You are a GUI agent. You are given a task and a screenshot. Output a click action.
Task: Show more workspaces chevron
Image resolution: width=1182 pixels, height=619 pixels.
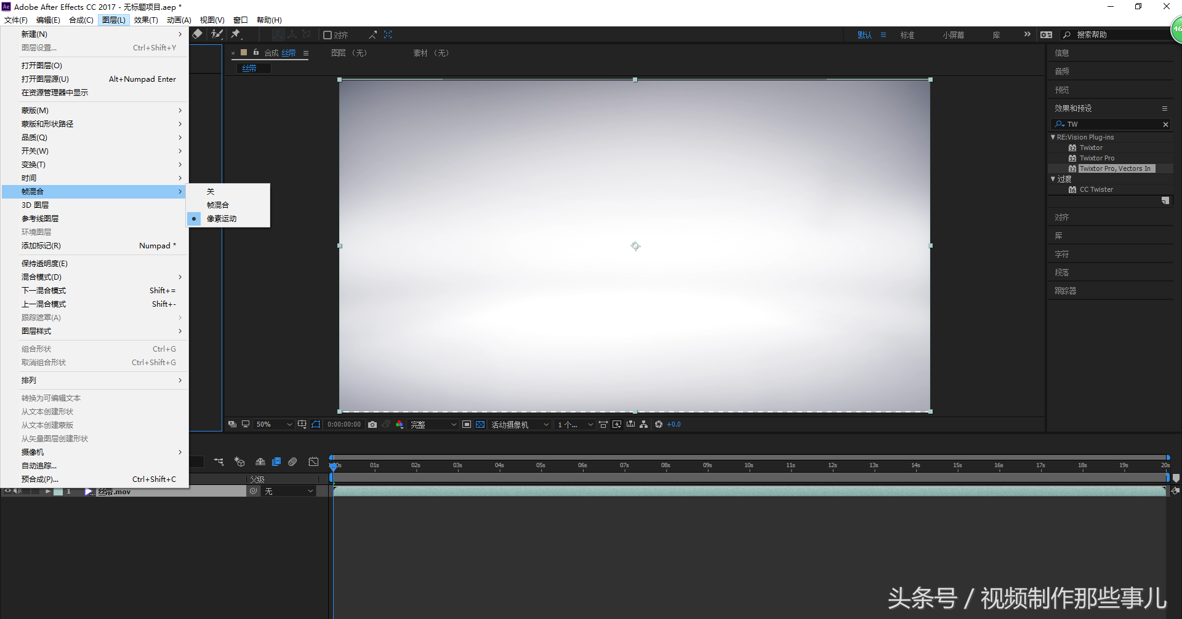click(x=1027, y=34)
